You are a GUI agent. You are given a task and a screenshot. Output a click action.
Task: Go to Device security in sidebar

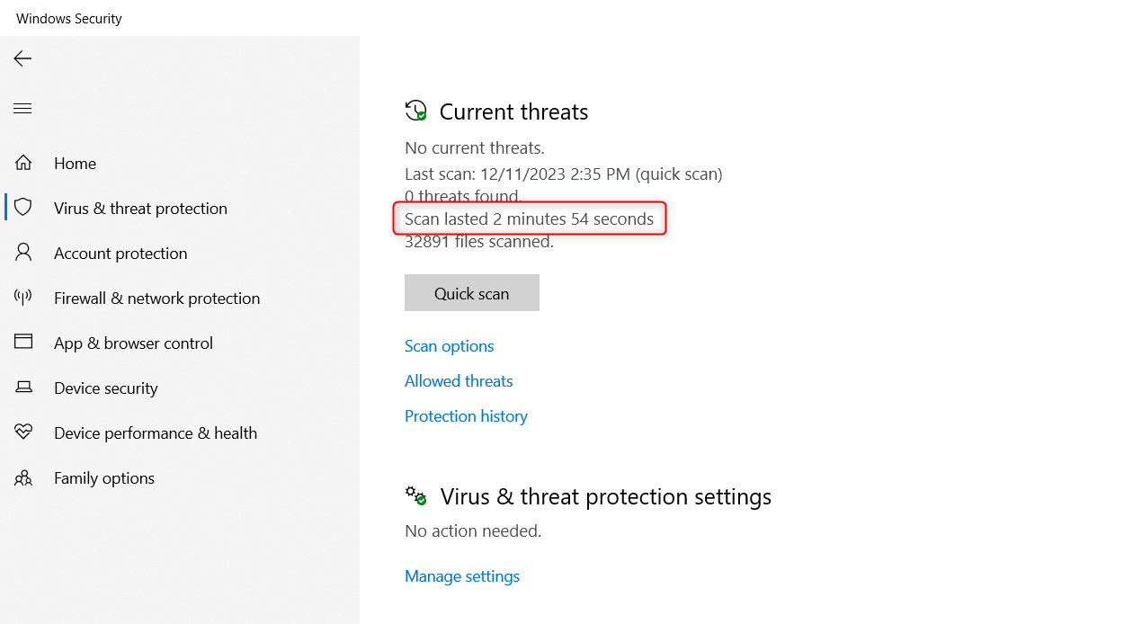coord(105,388)
